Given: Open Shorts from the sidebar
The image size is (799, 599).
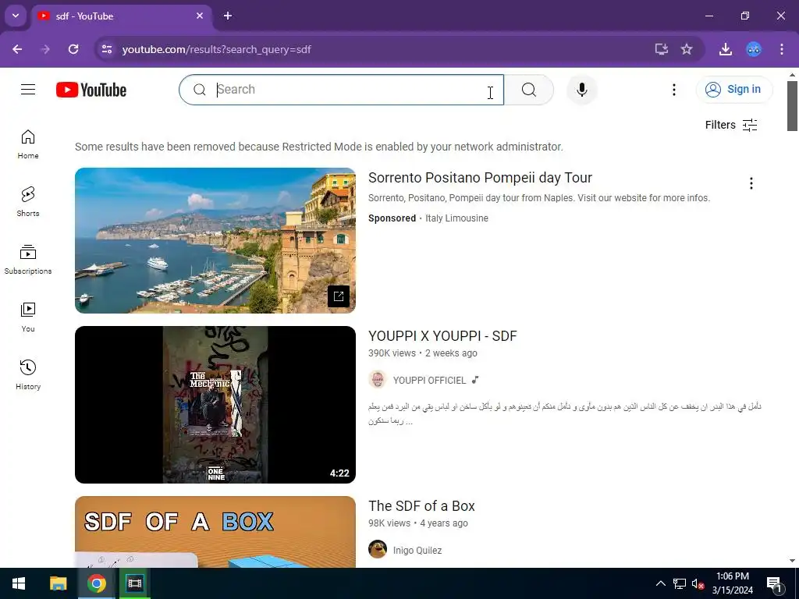Looking at the screenshot, I should pos(28,202).
